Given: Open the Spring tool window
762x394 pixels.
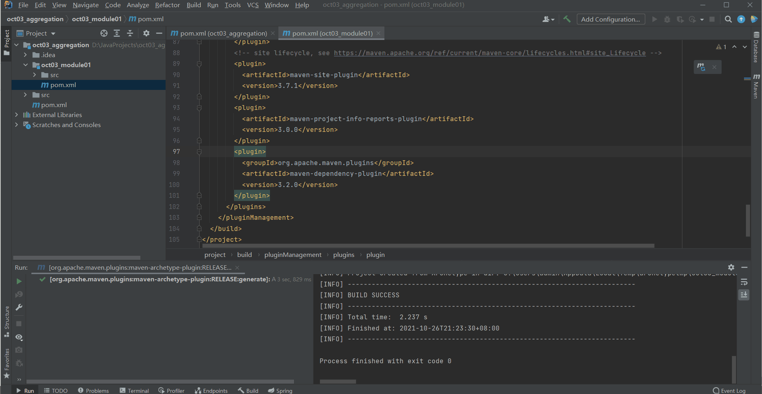Looking at the screenshot, I should pyautogui.click(x=280, y=390).
